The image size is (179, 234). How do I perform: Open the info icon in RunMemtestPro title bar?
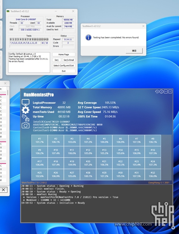tap(161, 91)
